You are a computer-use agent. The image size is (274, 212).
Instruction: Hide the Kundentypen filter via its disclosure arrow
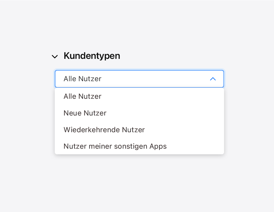[x=55, y=57]
